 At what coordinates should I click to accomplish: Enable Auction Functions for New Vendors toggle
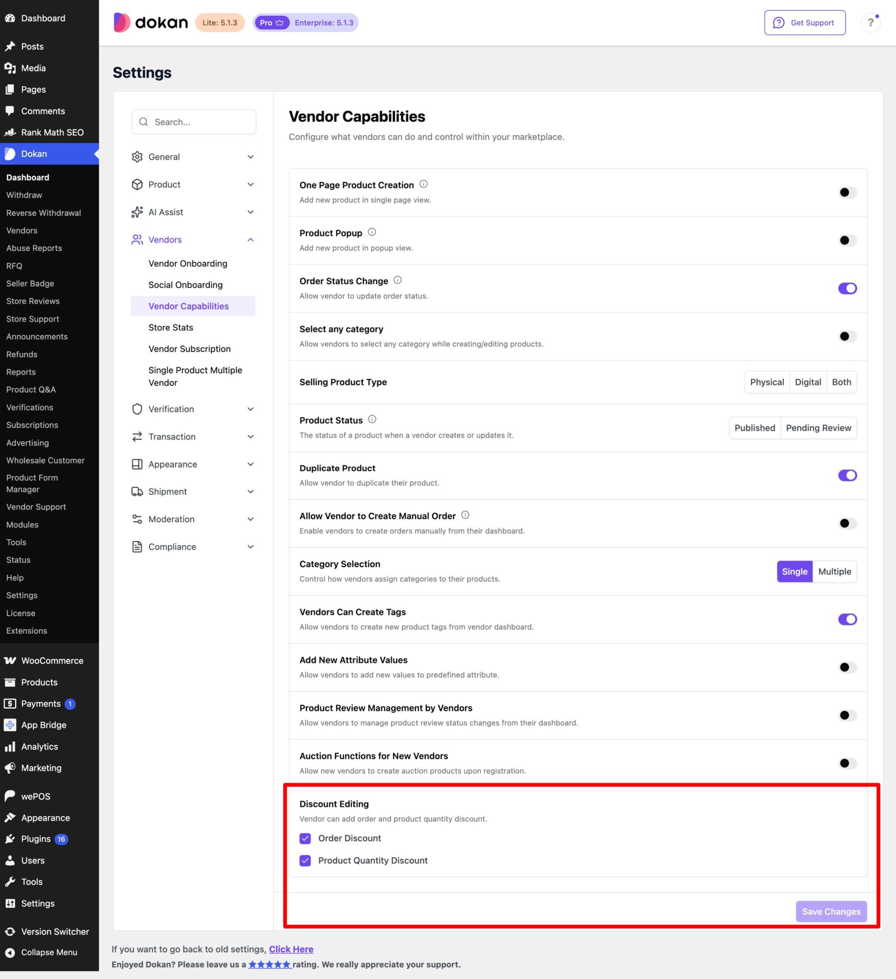847,763
